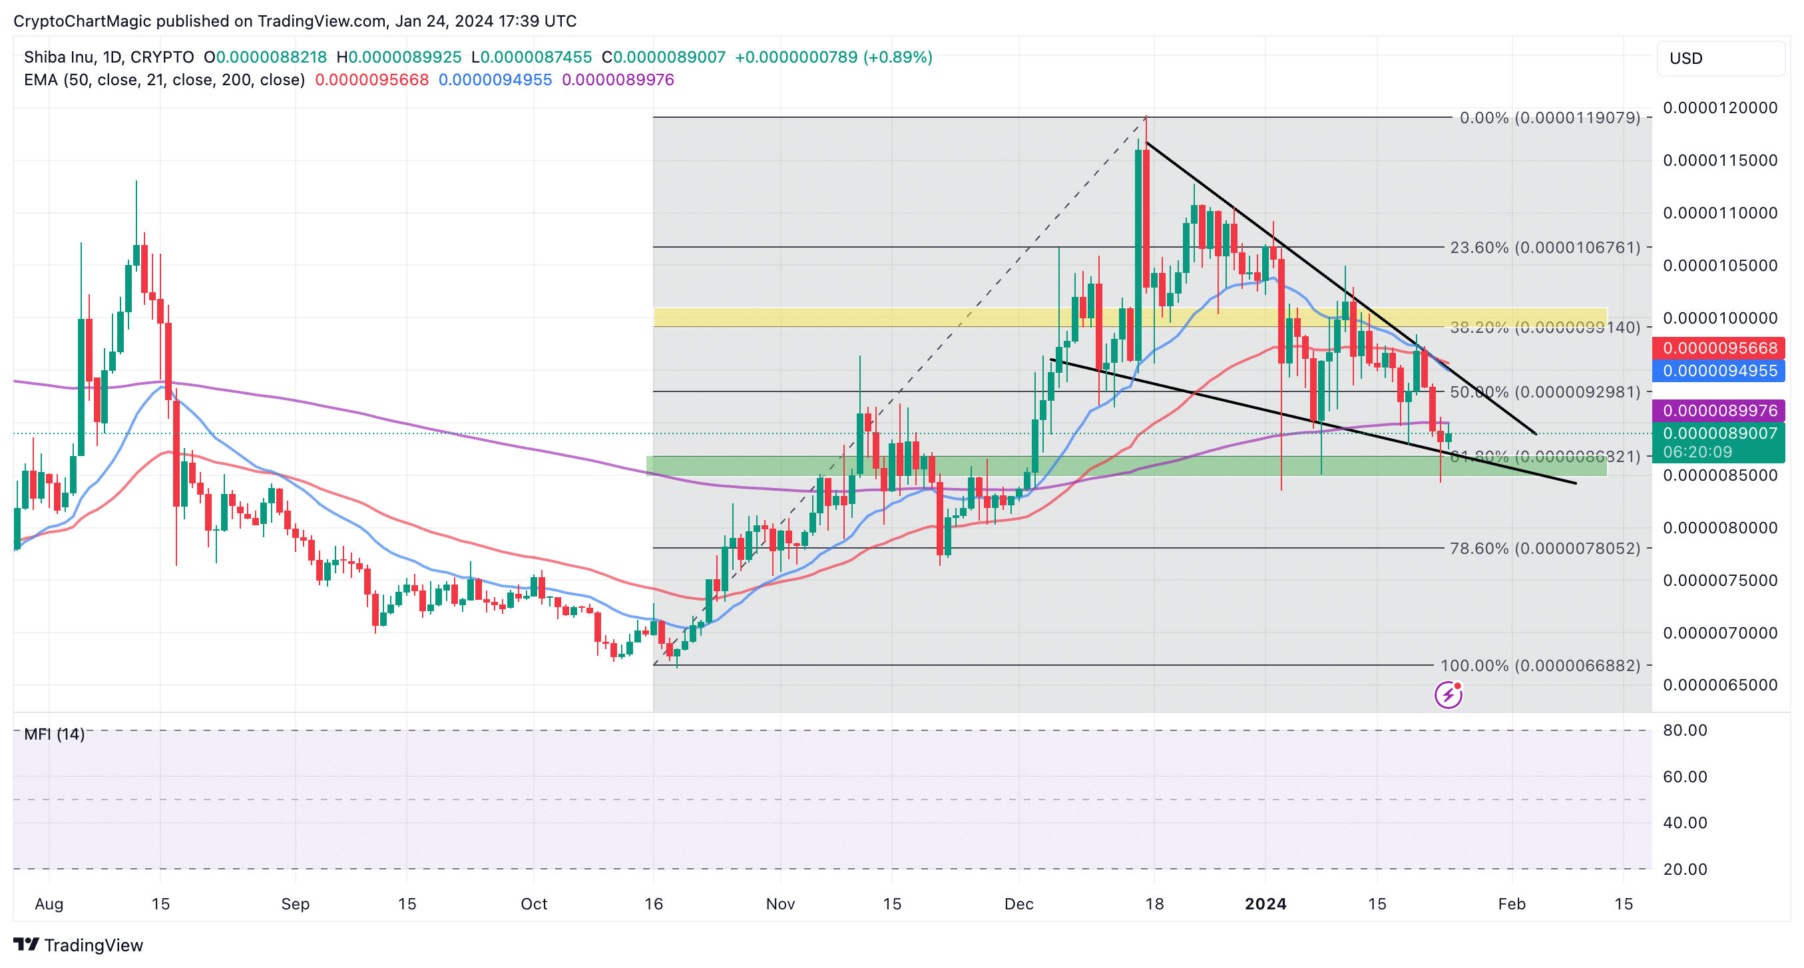Click the green current price tag 0.0000089007
The image size is (1804, 968).
[1720, 442]
